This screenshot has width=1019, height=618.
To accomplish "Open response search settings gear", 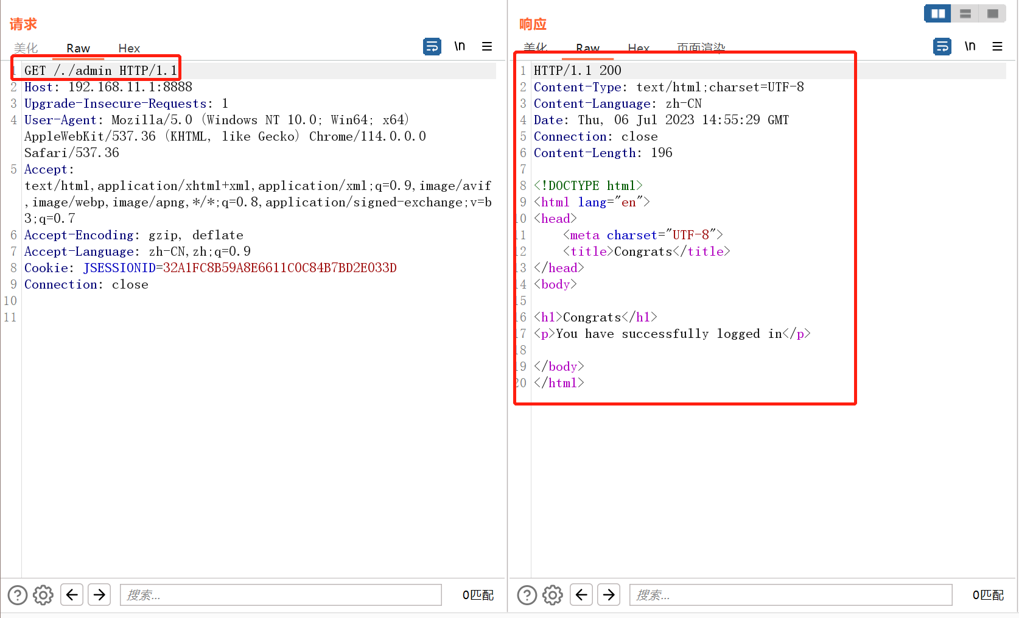I will [x=553, y=595].
